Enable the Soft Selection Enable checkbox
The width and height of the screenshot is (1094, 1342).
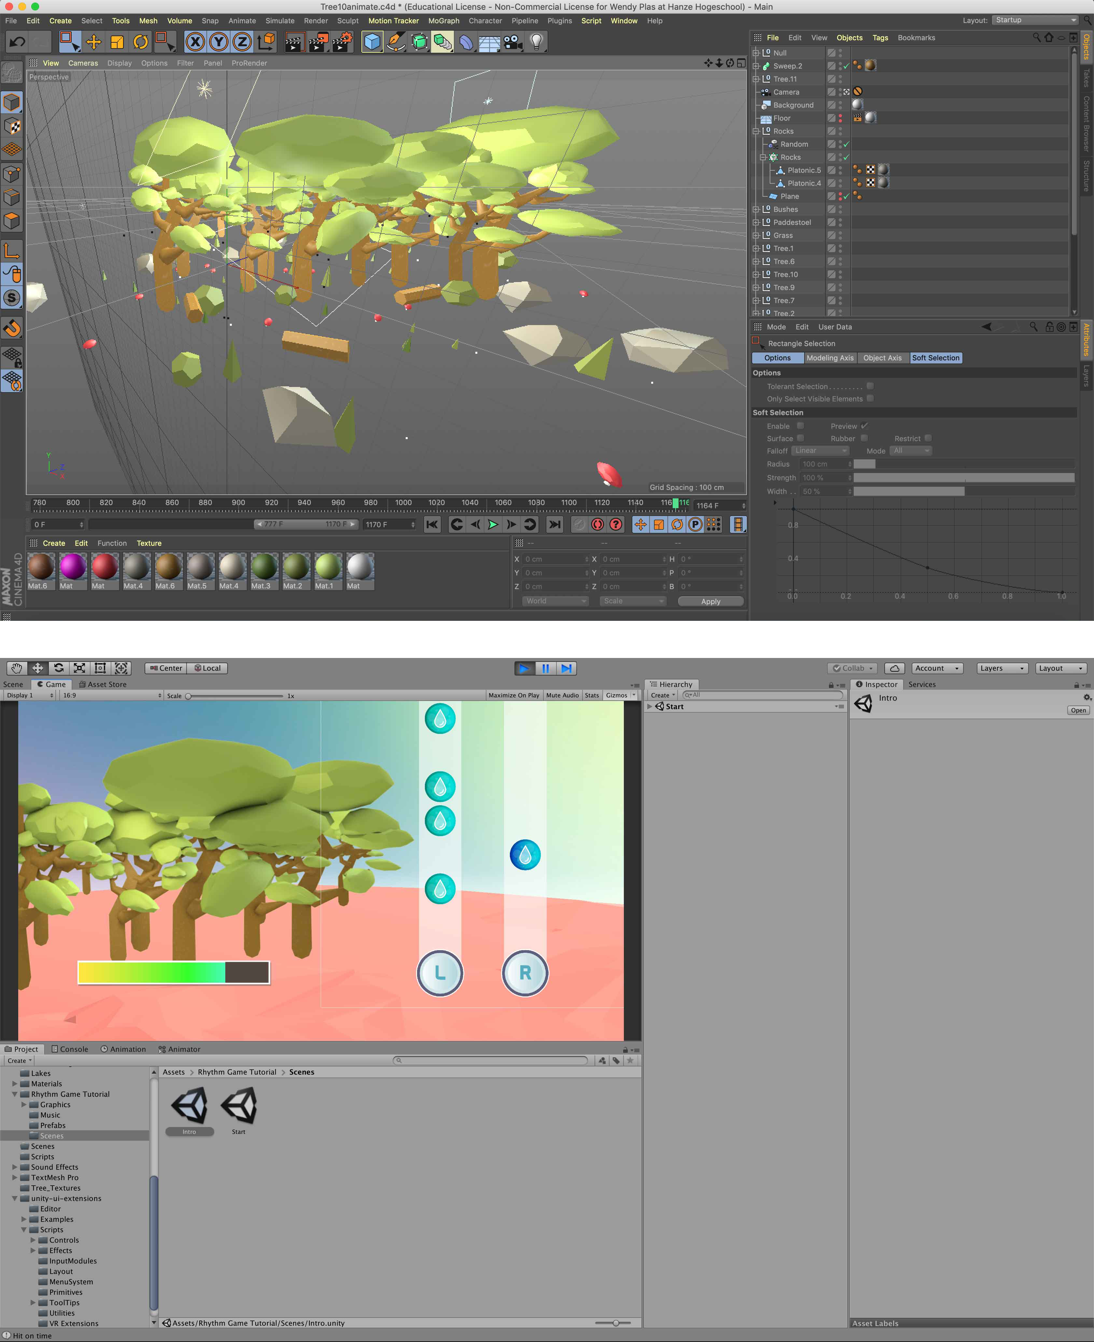click(800, 425)
